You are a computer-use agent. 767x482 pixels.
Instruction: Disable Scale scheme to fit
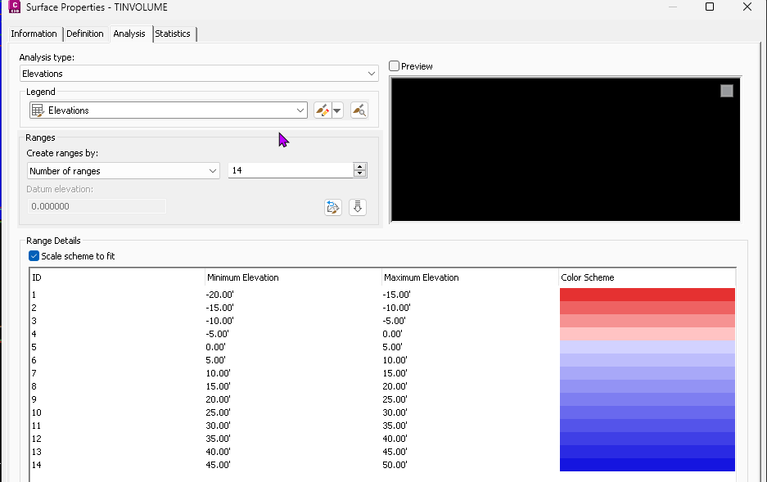point(34,255)
